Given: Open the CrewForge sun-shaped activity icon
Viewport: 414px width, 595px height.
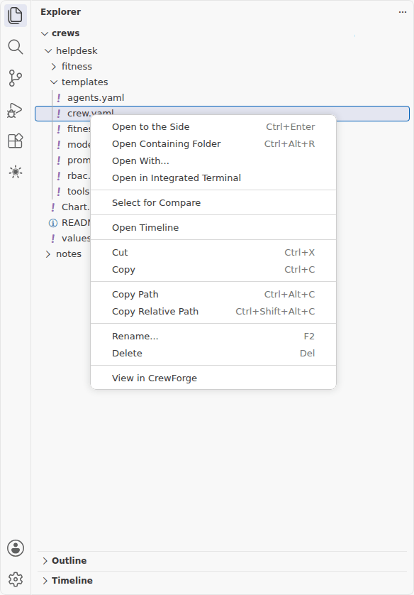Looking at the screenshot, I should [16, 173].
